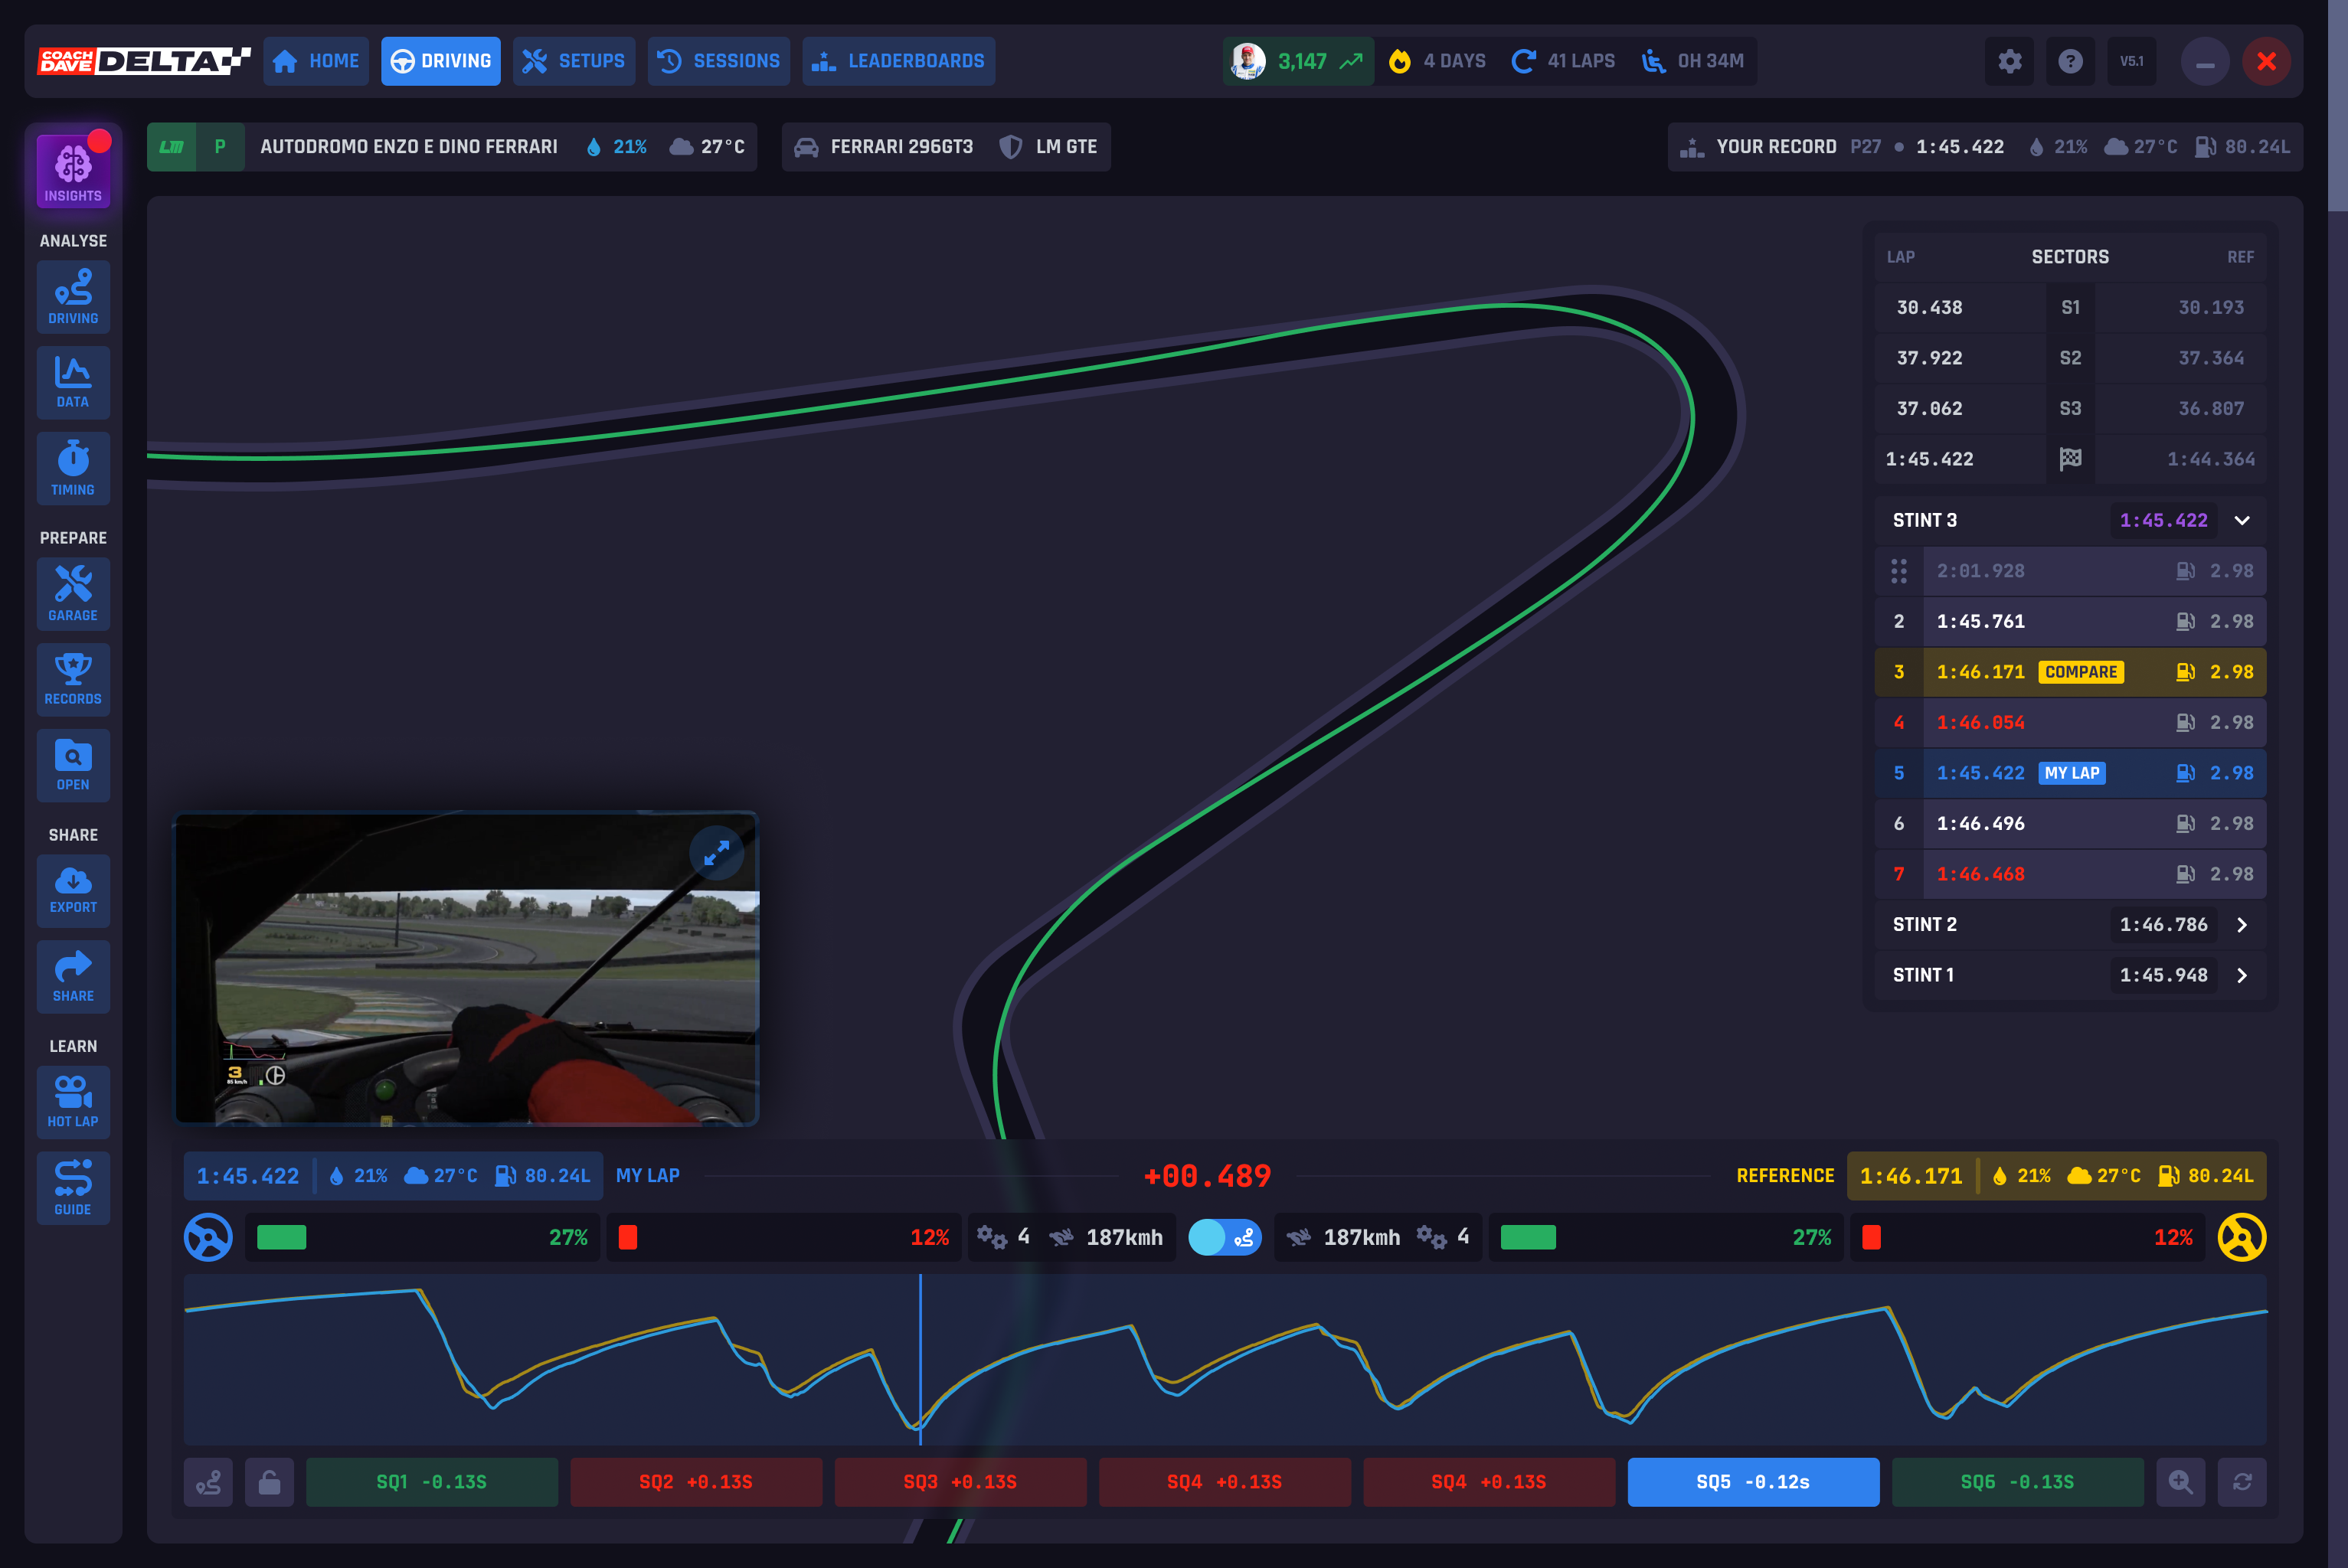Click the Compare badge on lap 3
Screen dimensions: 2348x1568
(x=2081, y=672)
